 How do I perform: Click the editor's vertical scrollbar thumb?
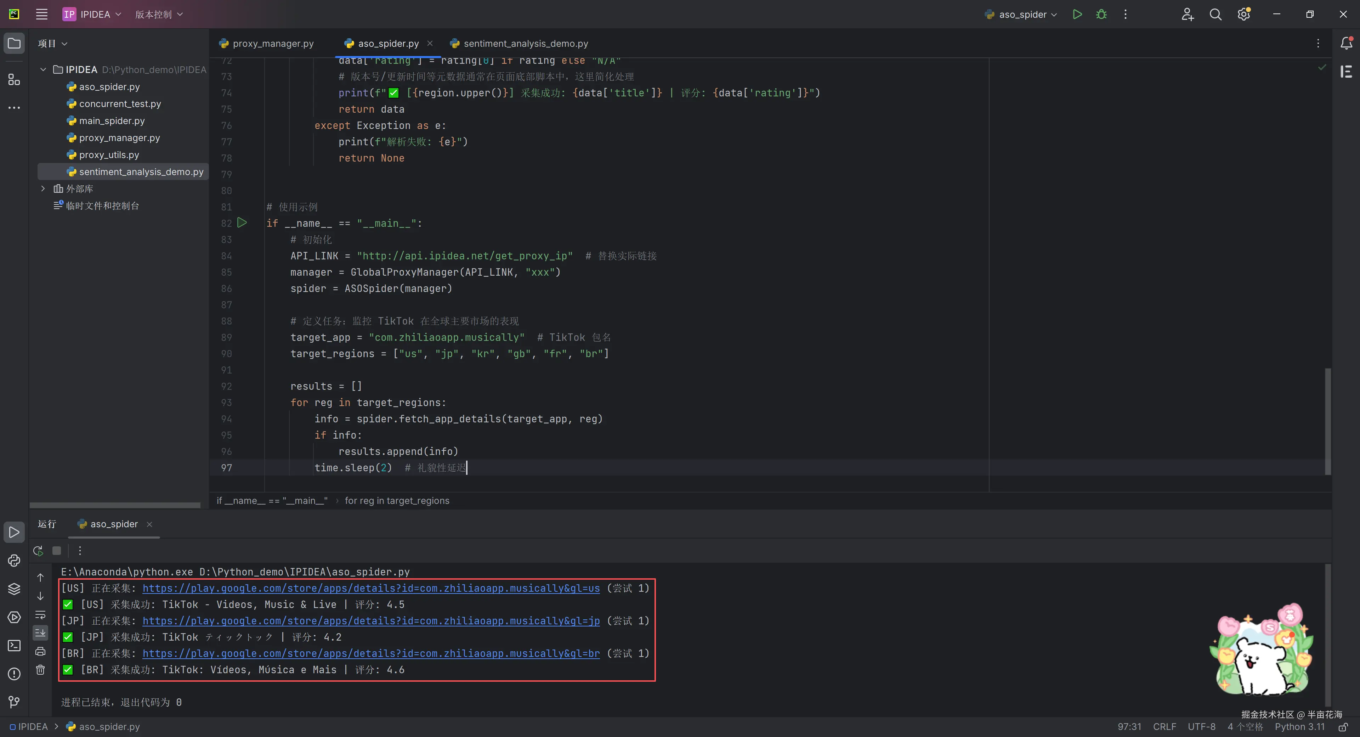click(1328, 421)
